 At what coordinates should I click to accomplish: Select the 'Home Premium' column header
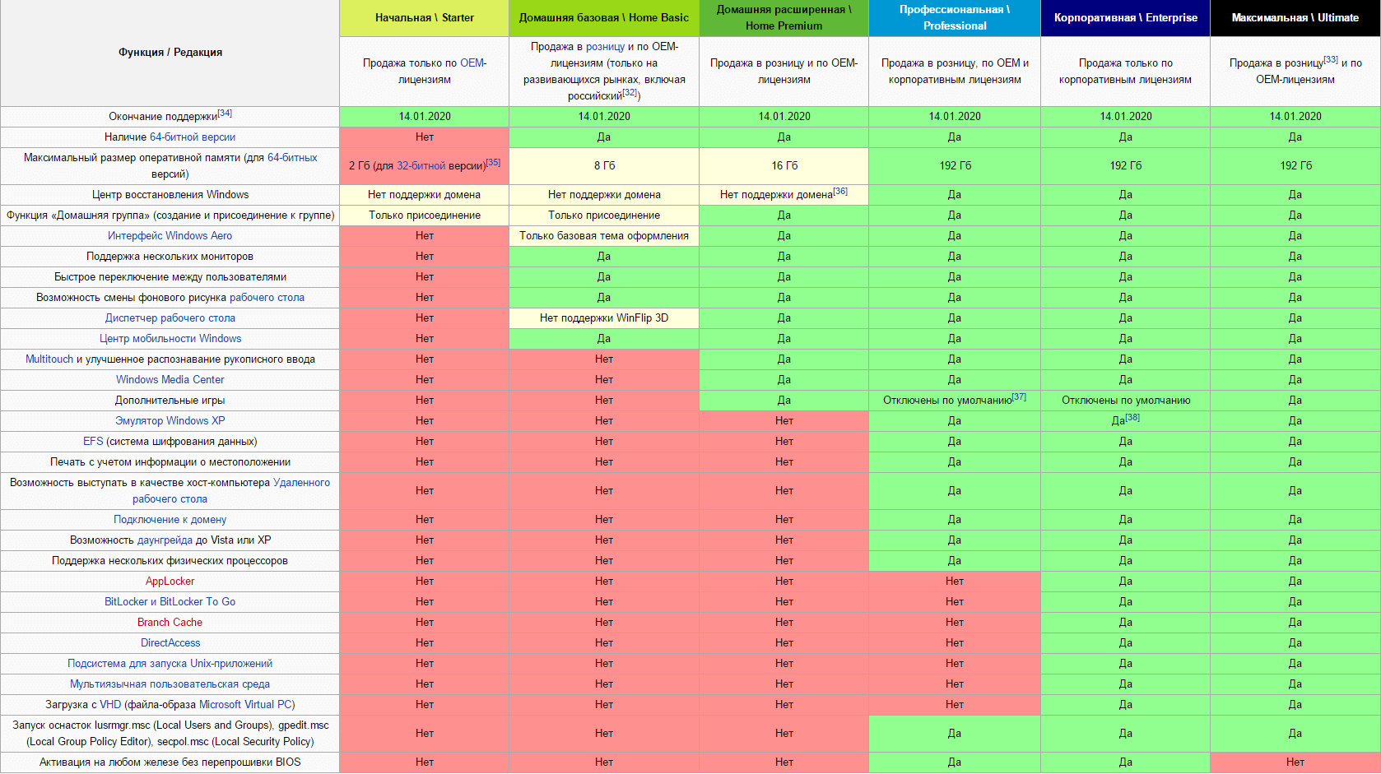[783, 18]
